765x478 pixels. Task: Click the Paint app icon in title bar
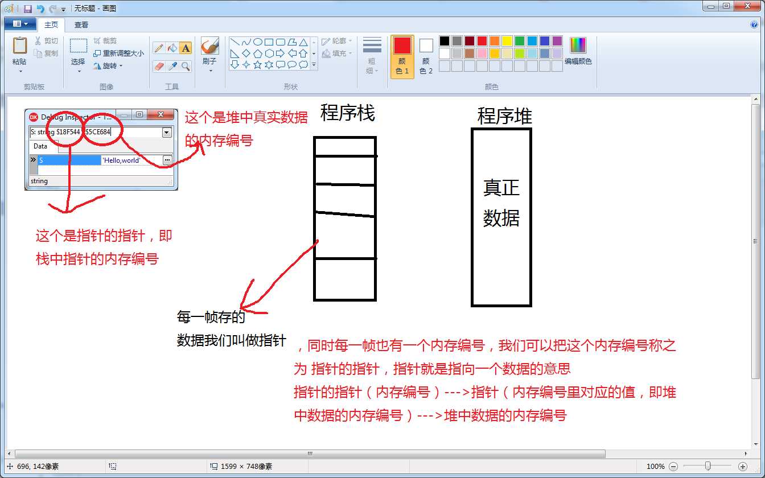(x=10, y=9)
